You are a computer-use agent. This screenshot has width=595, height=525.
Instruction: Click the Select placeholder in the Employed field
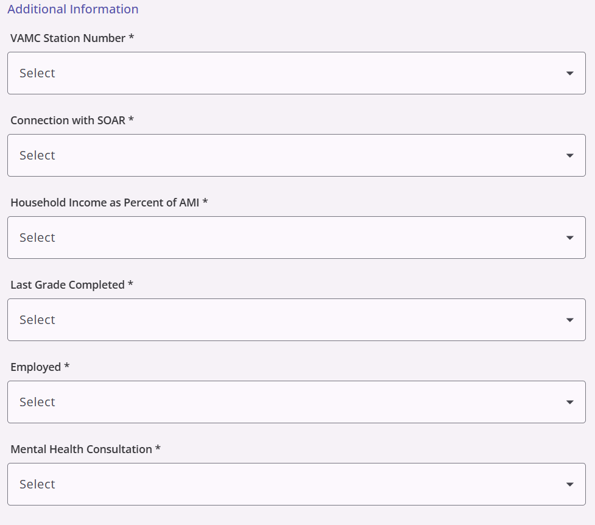[x=37, y=402]
